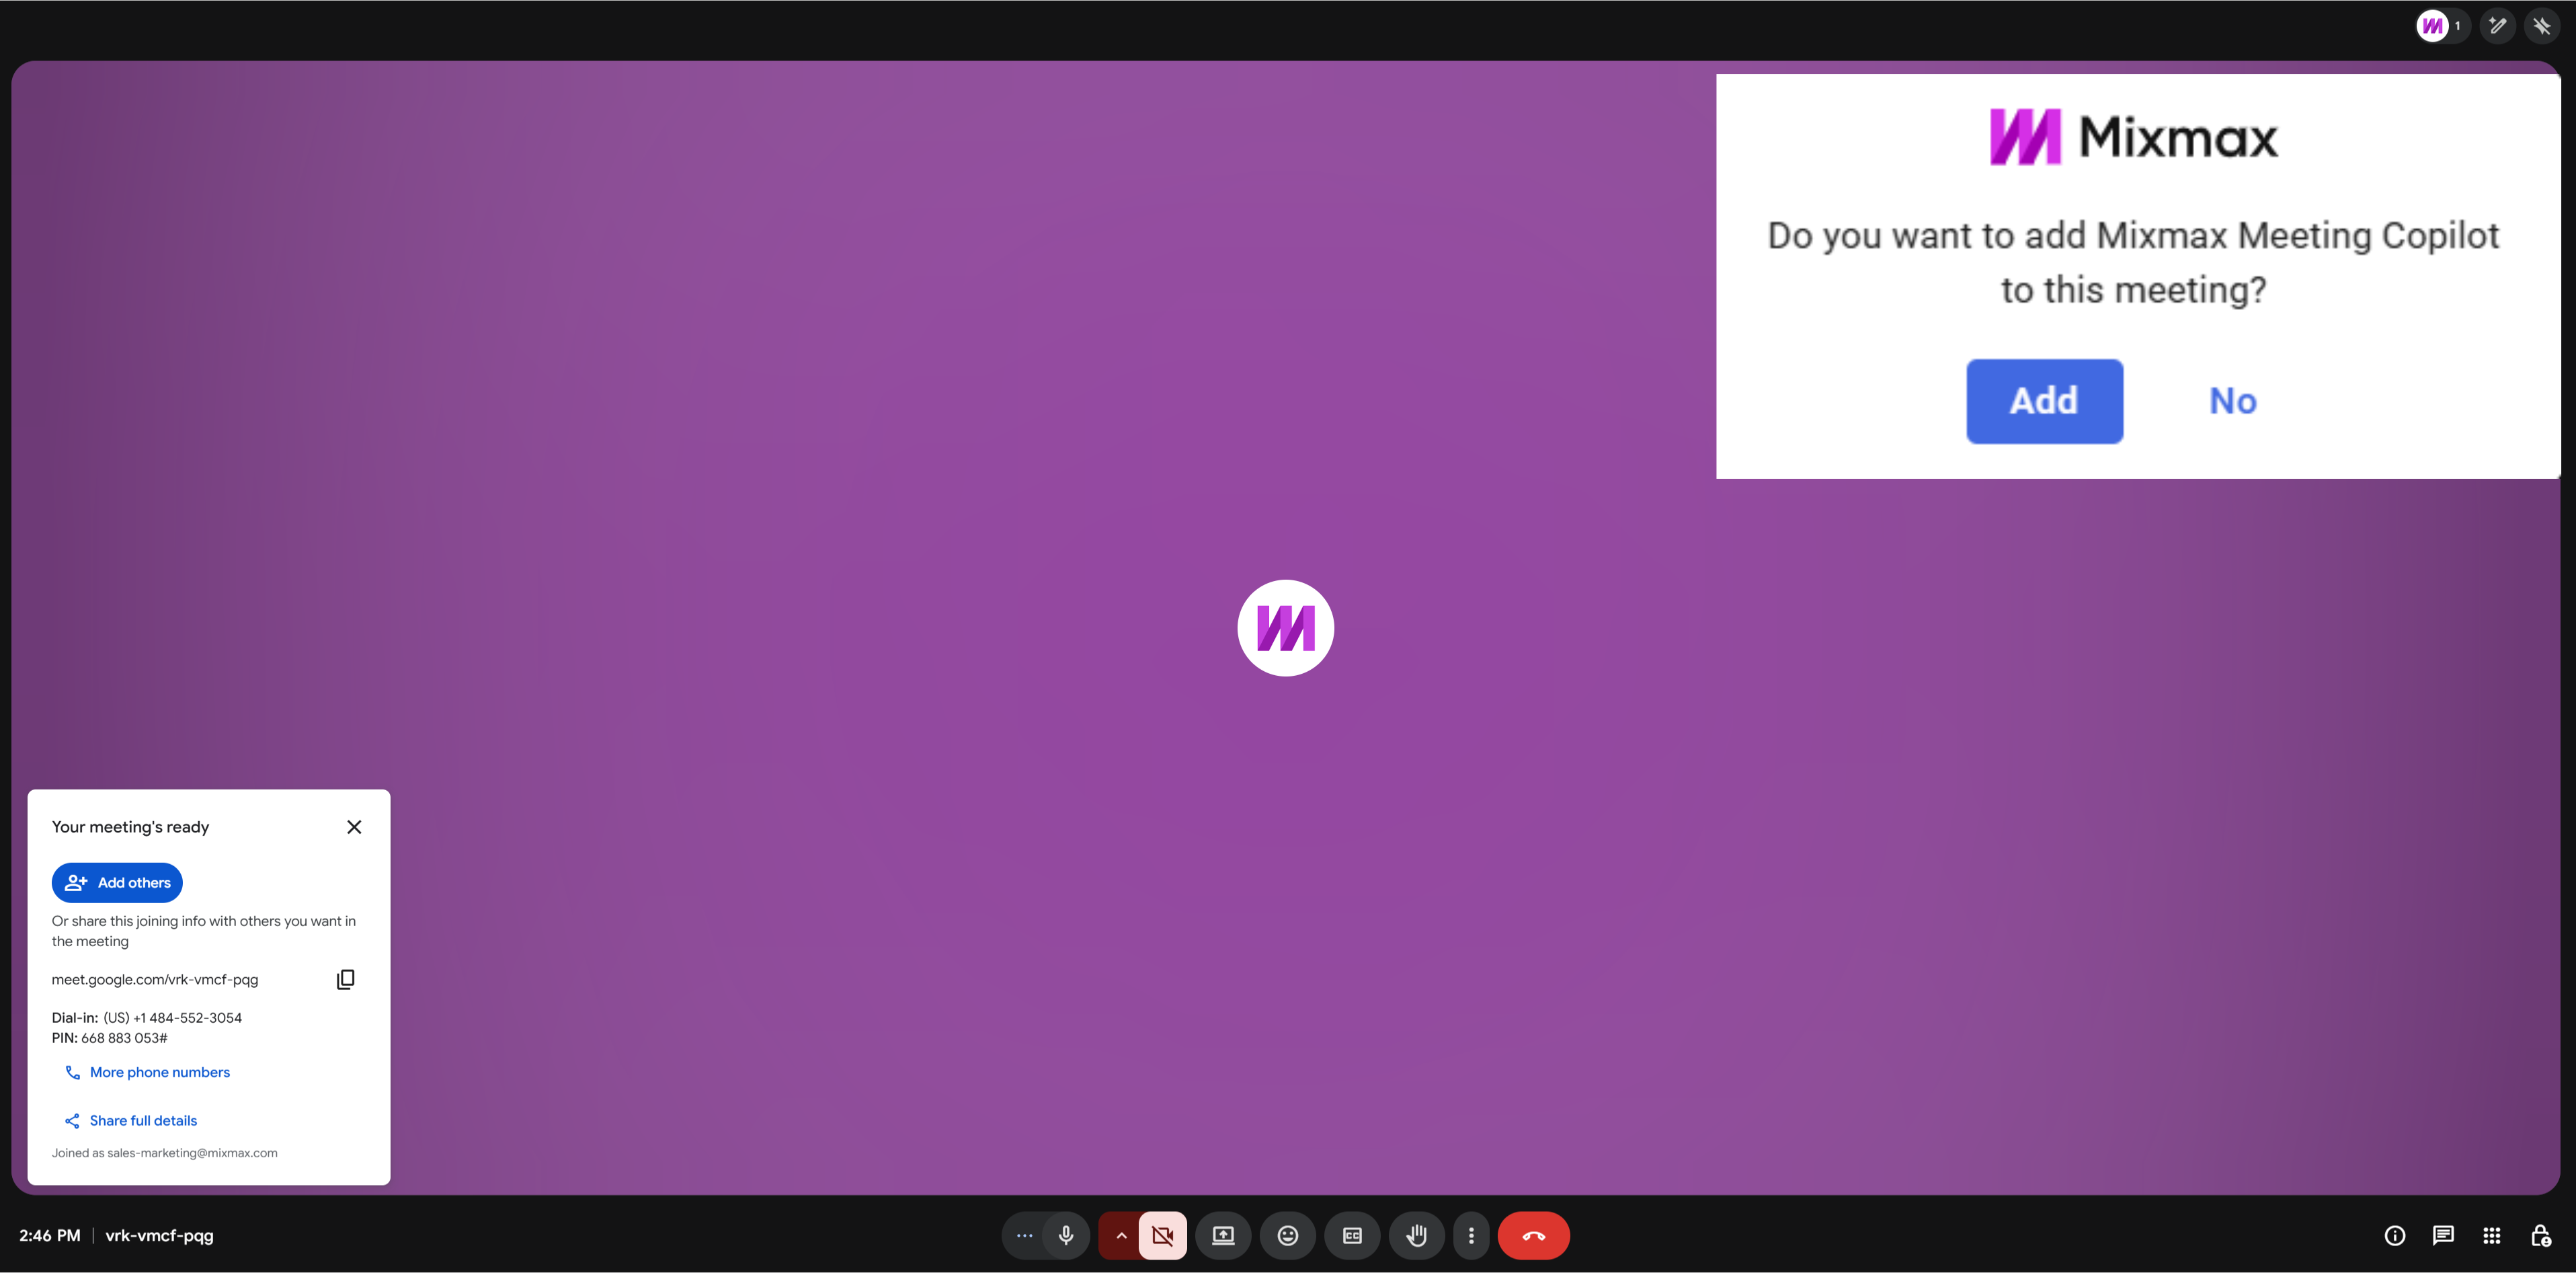The width and height of the screenshot is (2576, 1273).
Task: Open the in-call chat panel
Action: click(2443, 1235)
